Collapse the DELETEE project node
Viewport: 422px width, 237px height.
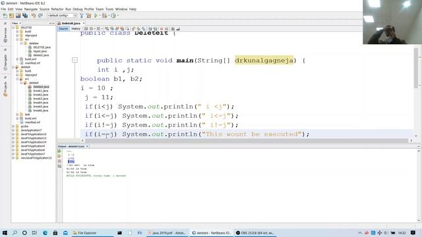[13, 28]
